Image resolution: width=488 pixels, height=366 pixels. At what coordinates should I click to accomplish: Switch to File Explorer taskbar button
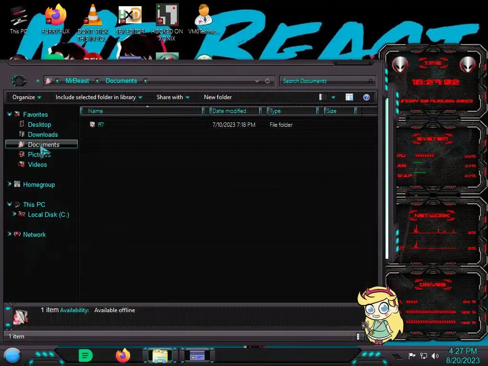[160, 356]
